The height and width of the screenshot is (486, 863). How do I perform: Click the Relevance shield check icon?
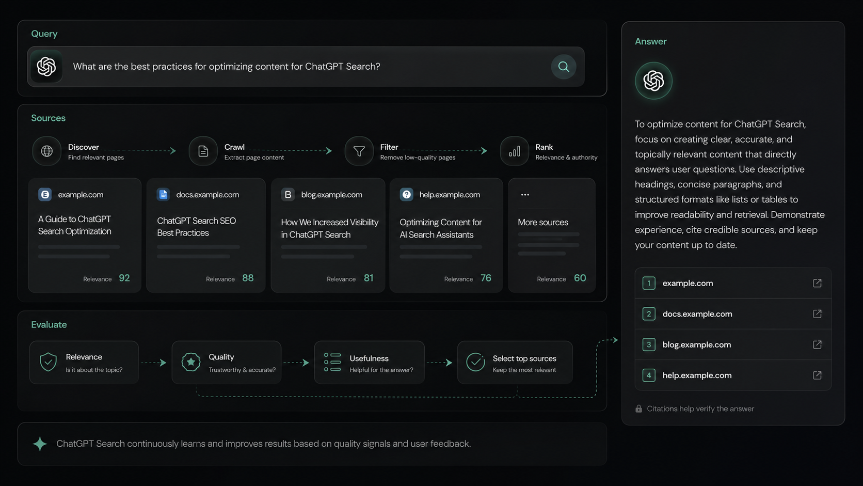[48, 362]
